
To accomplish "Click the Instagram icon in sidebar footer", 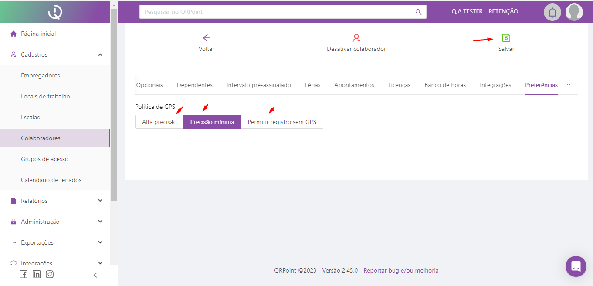I will coord(50,274).
